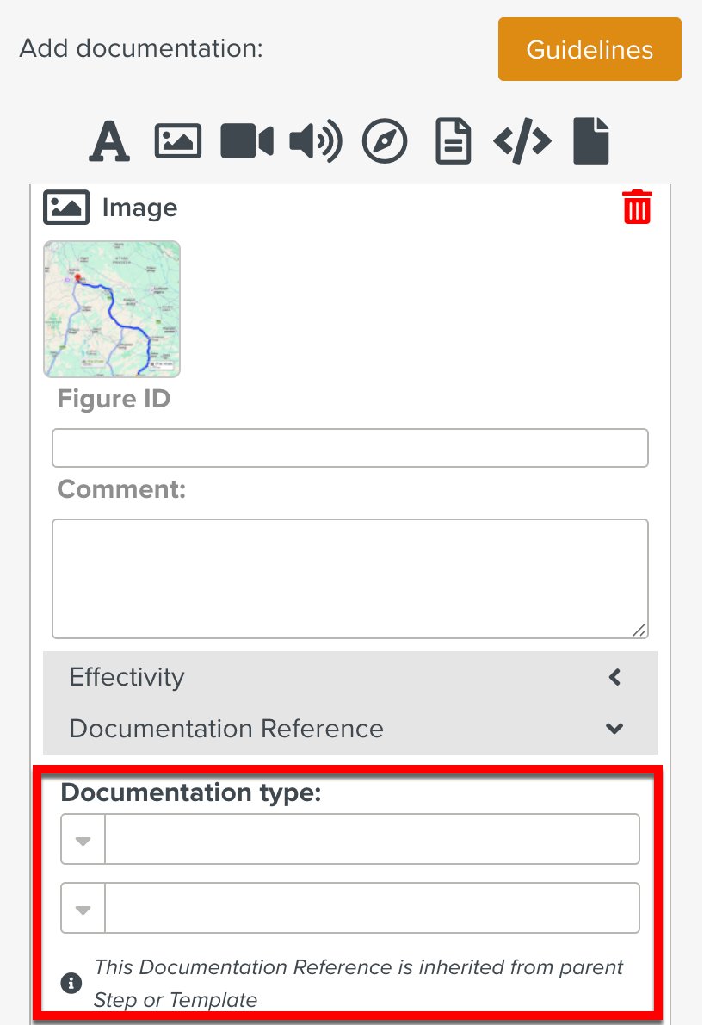Click into the Figure ID field
This screenshot has height=1025, width=704.
350,448
